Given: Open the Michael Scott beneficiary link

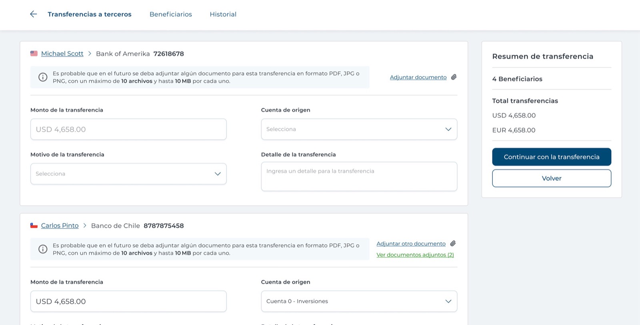Looking at the screenshot, I should coord(62,54).
